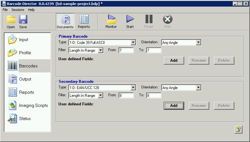Screen dimensions: 250x142
Task: Click the Primary Barcode From length field
Action: 126,50
